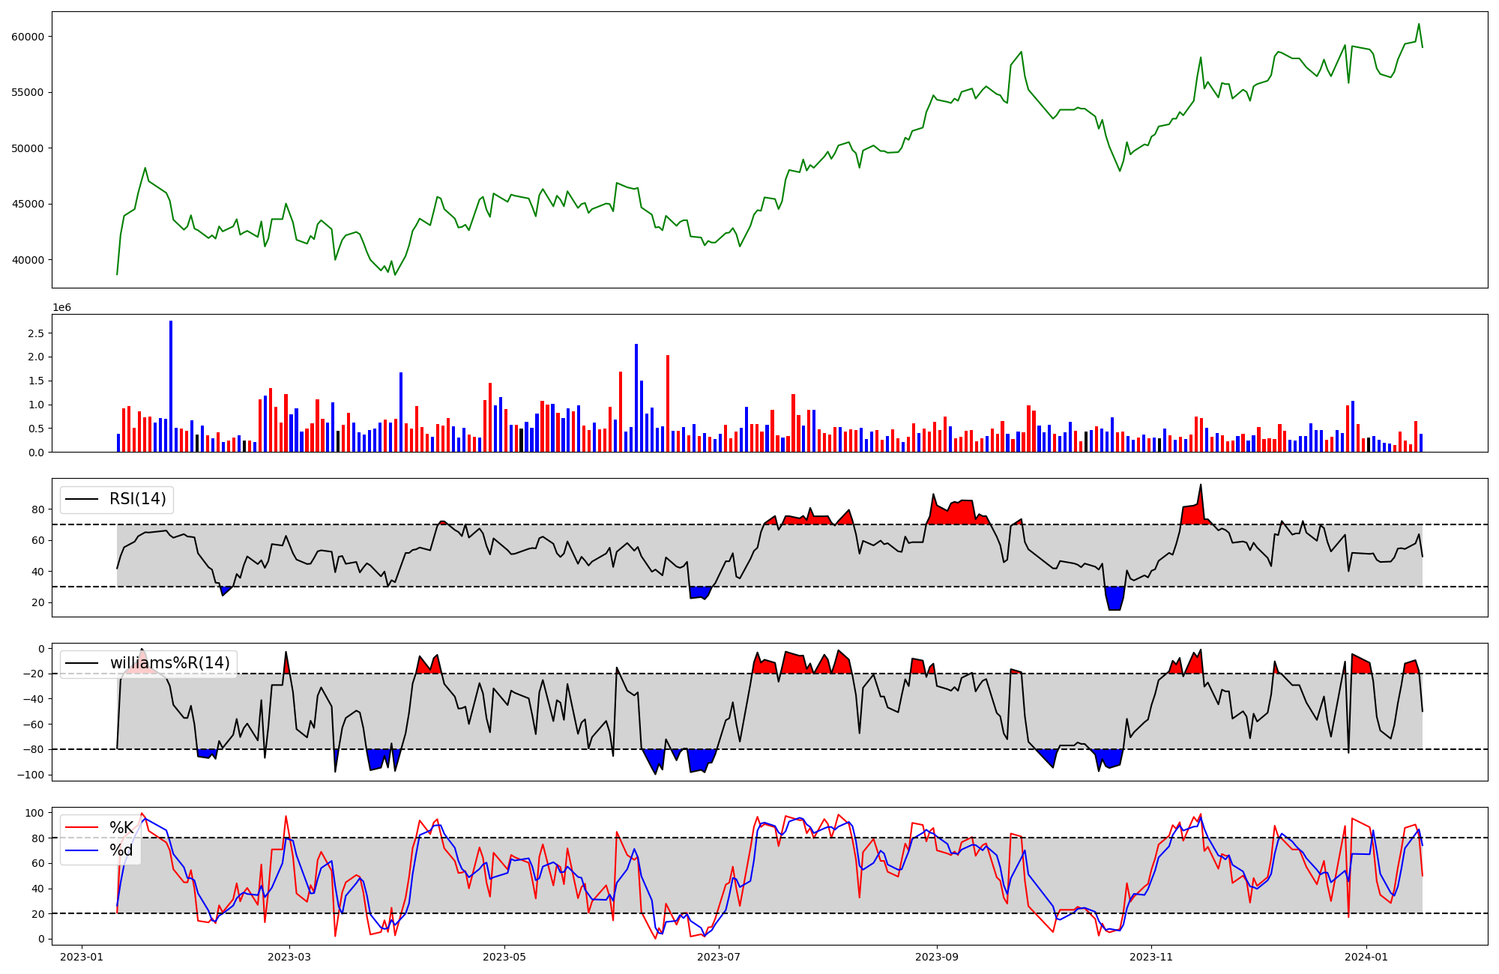Click the 2023-03 x-axis date label
The image size is (1499, 974).
(x=289, y=957)
